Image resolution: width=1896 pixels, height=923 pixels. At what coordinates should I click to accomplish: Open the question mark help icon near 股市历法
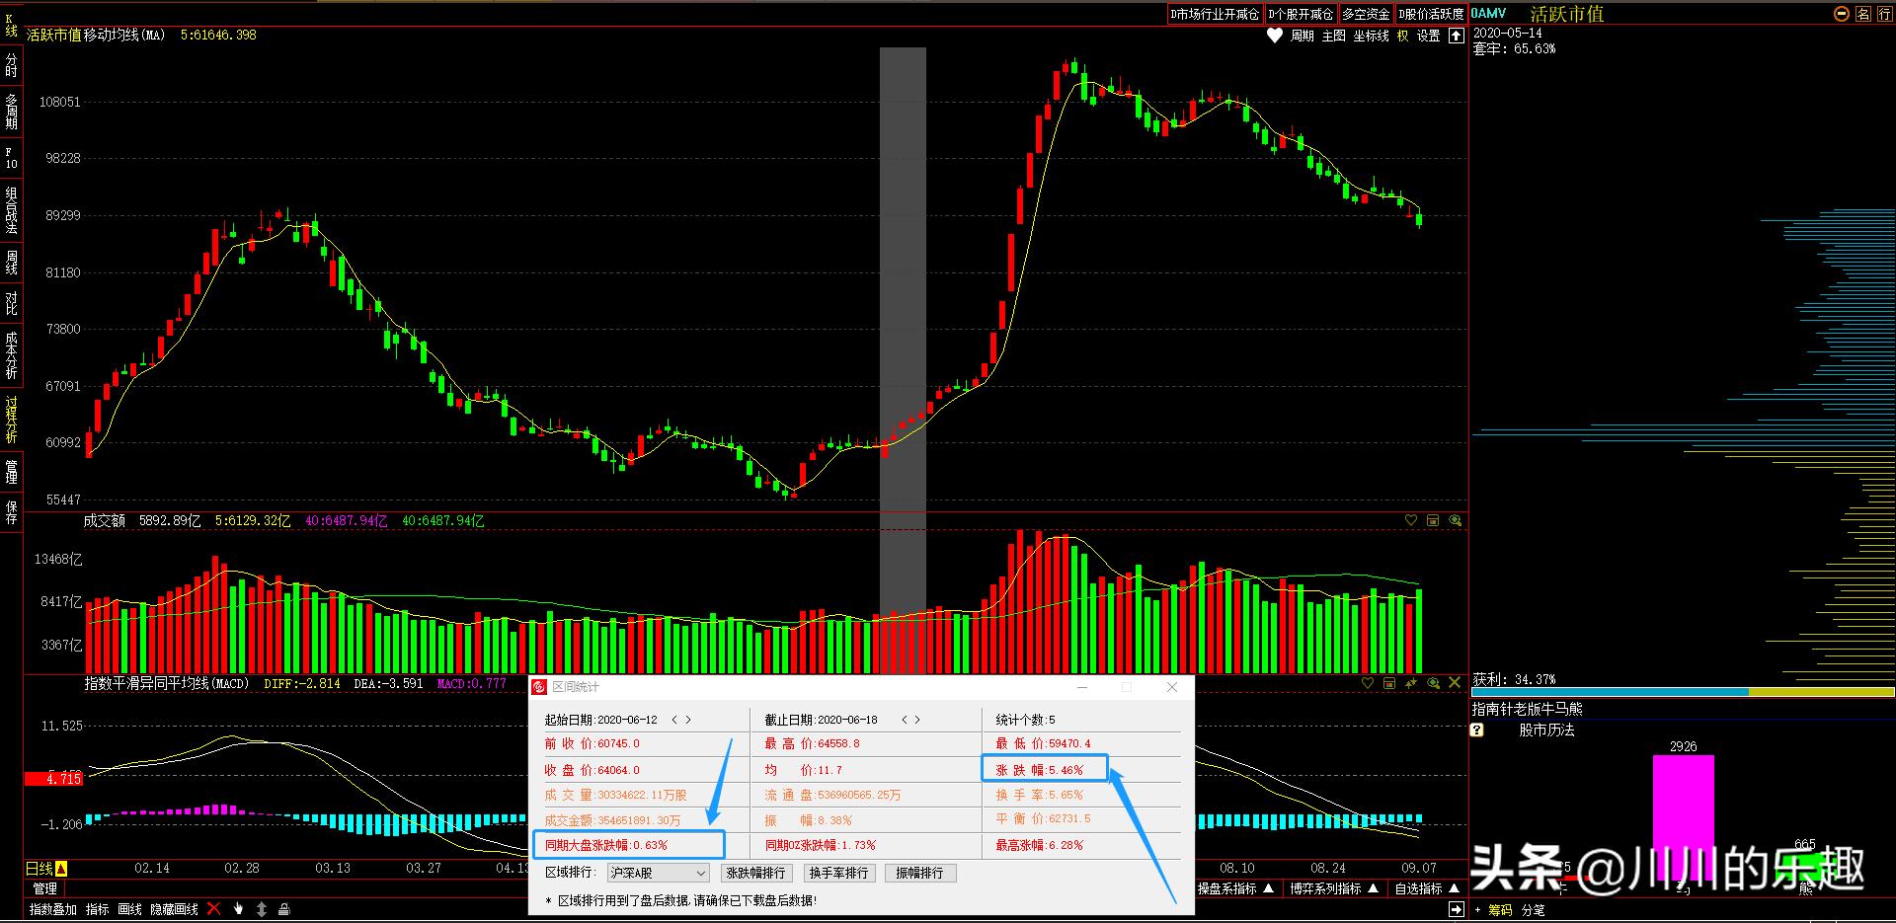(1477, 731)
